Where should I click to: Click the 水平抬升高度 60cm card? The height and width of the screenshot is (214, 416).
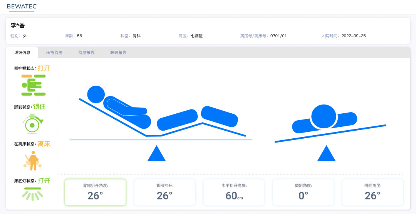pos(234,192)
